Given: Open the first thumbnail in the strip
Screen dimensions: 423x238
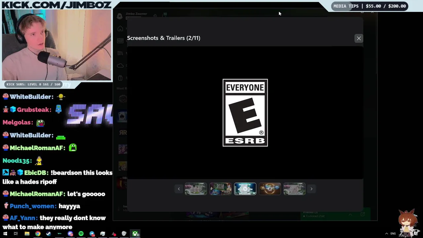Looking at the screenshot, I should [196, 189].
